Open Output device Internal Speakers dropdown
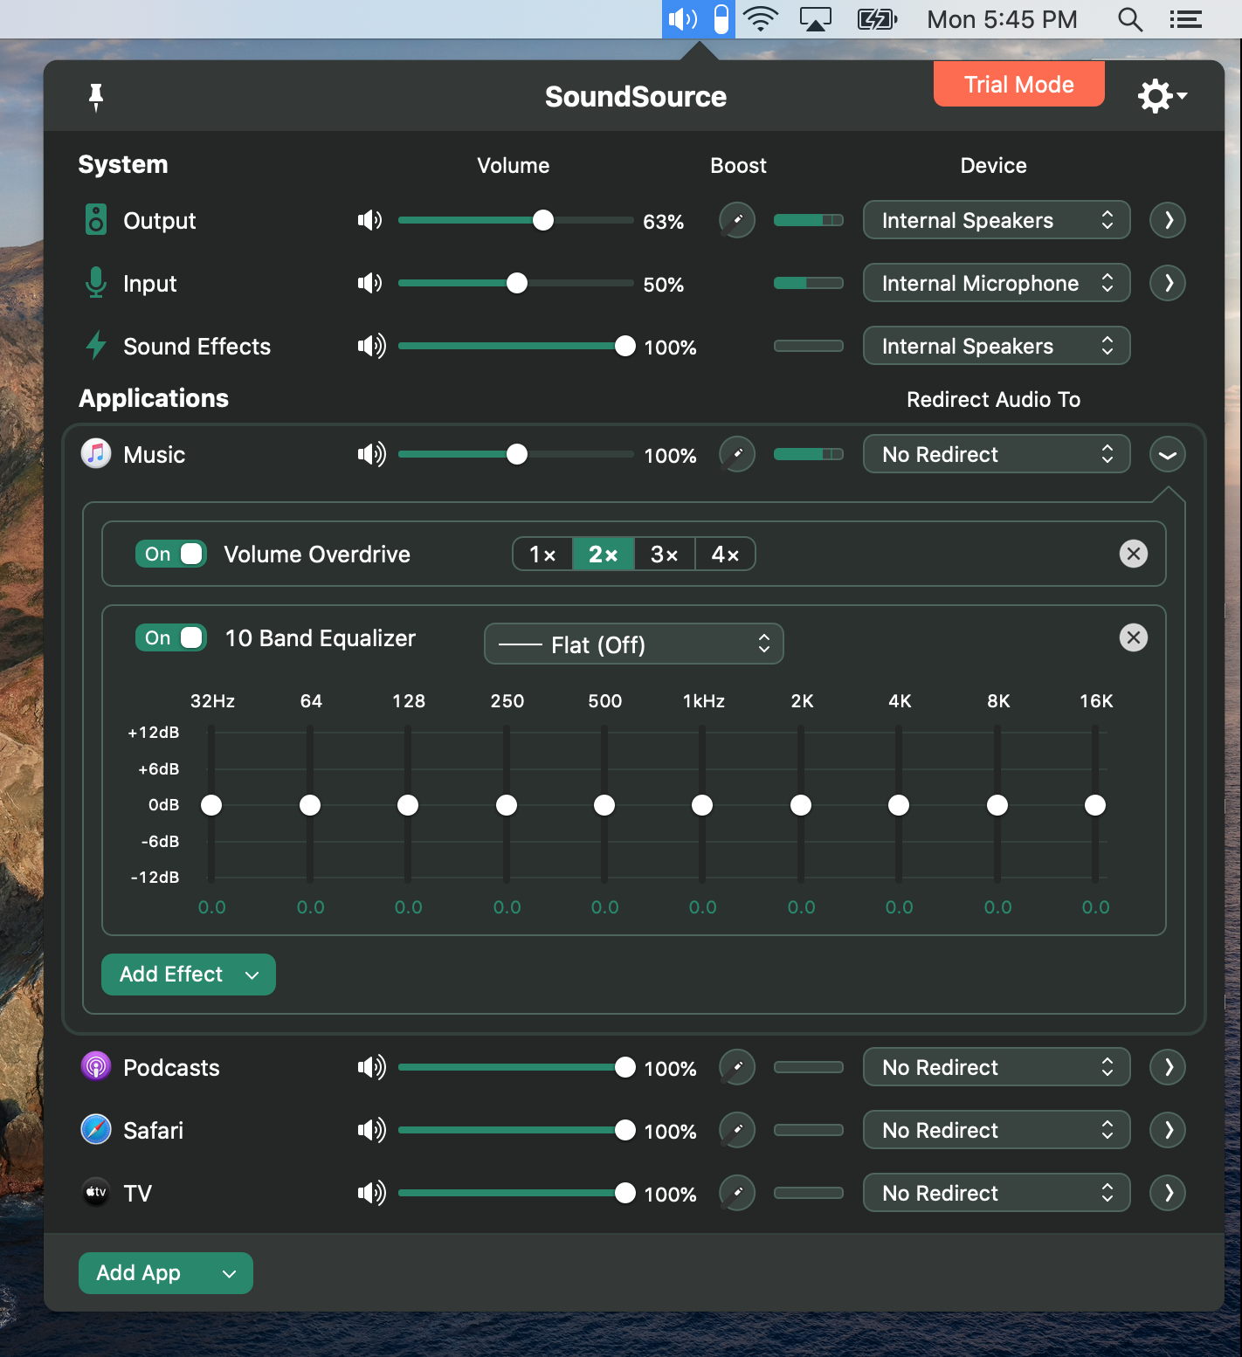This screenshot has height=1357, width=1242. [997, 220]
